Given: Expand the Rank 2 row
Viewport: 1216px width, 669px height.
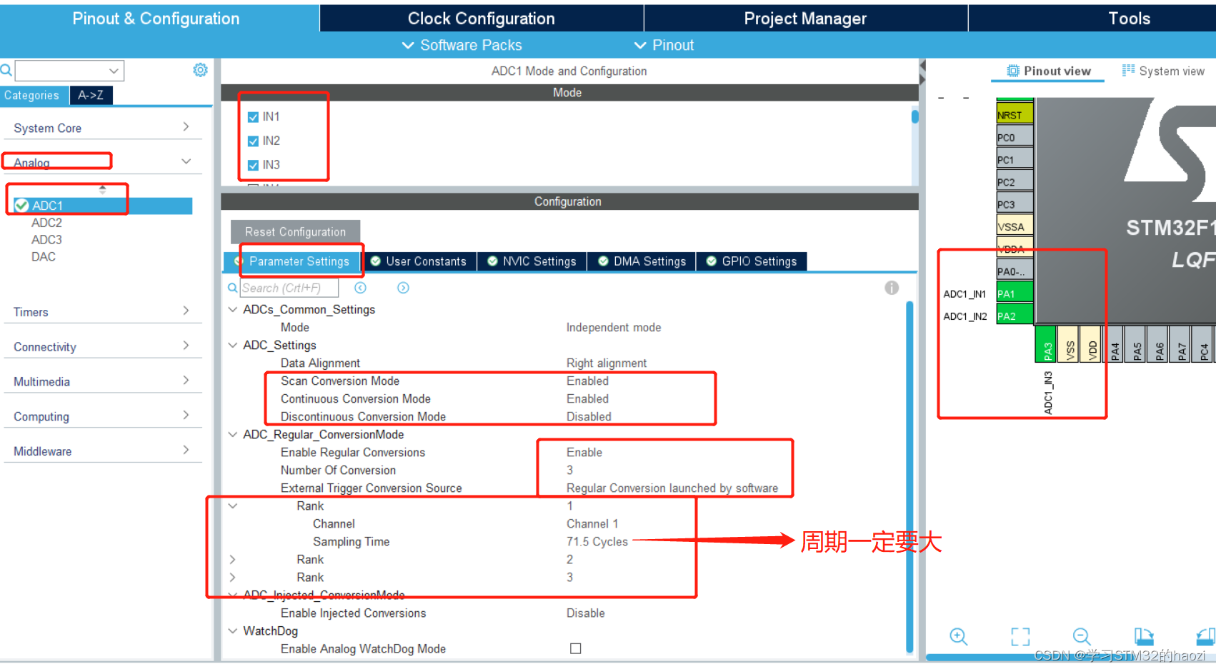Looking at the screenshot, I should click(x=232, y=559).
